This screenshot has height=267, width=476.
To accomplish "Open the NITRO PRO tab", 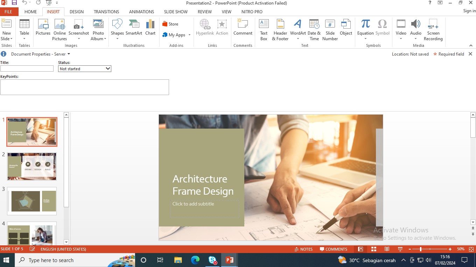I will coord(252,12).
